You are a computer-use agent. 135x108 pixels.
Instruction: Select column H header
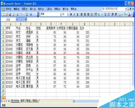click(85, 24)
